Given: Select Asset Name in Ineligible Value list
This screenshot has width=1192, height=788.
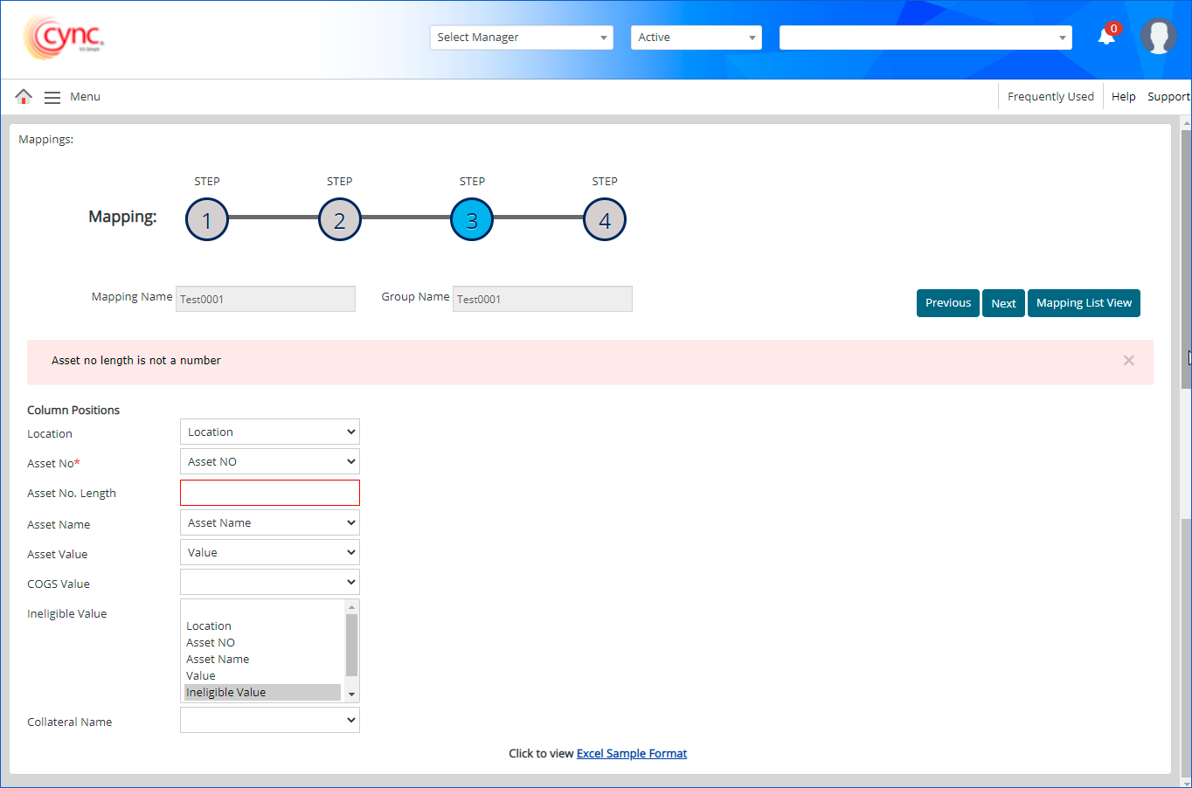Looking at the screenshot, I should click(x=218, y=660).
